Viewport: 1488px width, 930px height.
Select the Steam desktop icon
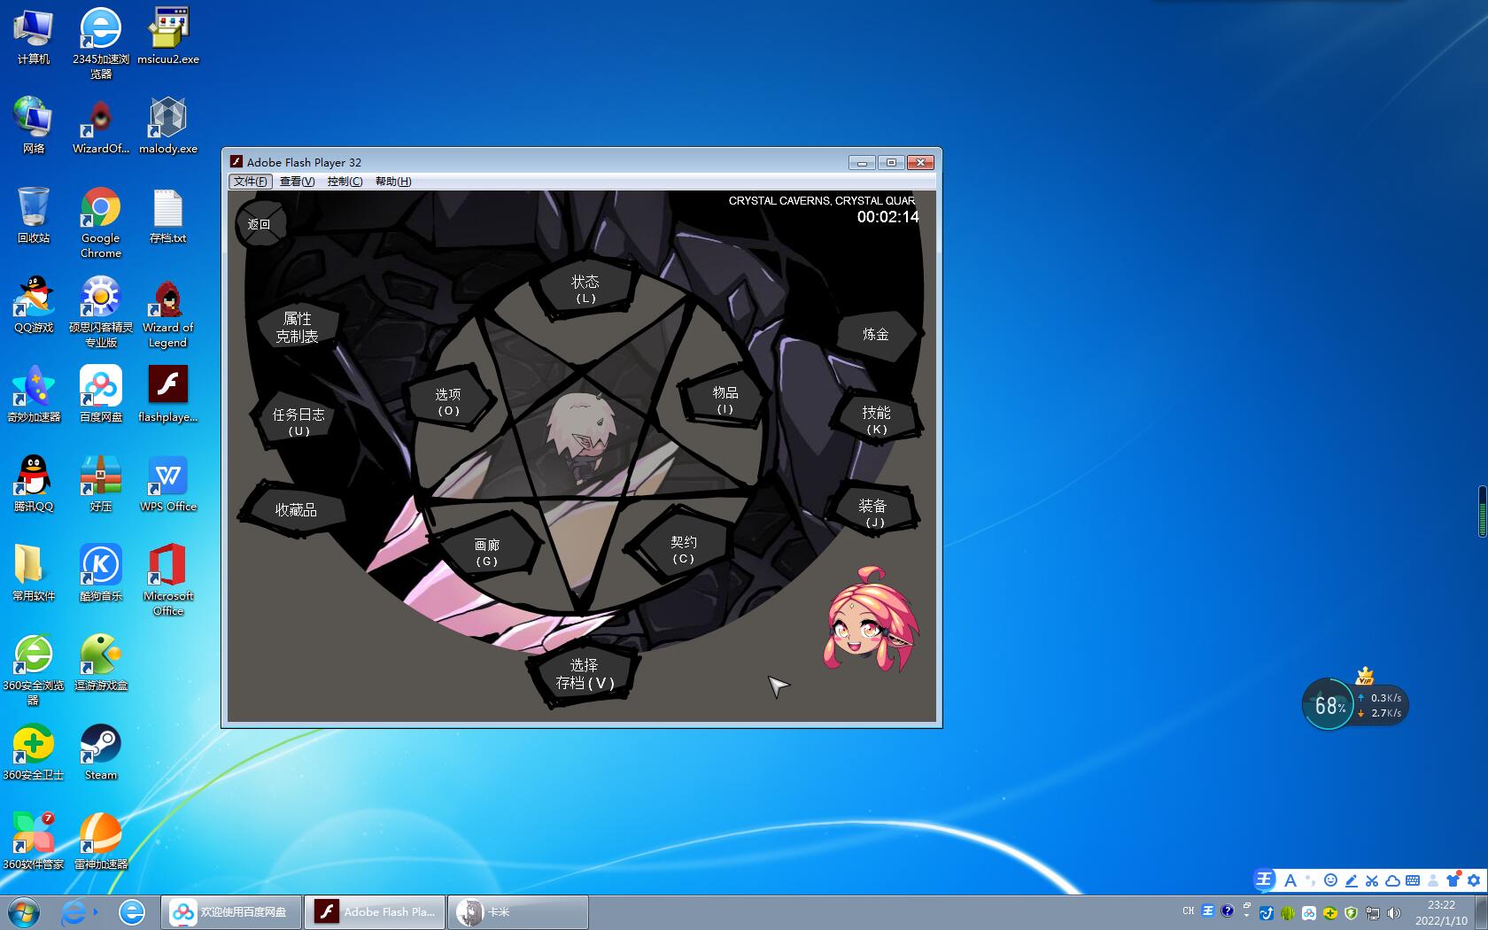pos(101,751)
